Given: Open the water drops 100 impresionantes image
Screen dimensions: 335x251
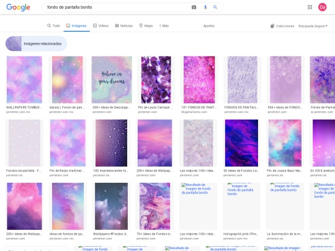Looking at the screenshot, I should click(x=111, y=143).
